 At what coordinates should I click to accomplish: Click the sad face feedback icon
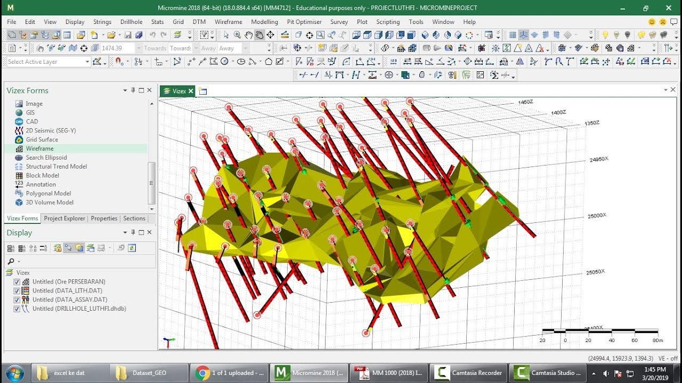663,22
